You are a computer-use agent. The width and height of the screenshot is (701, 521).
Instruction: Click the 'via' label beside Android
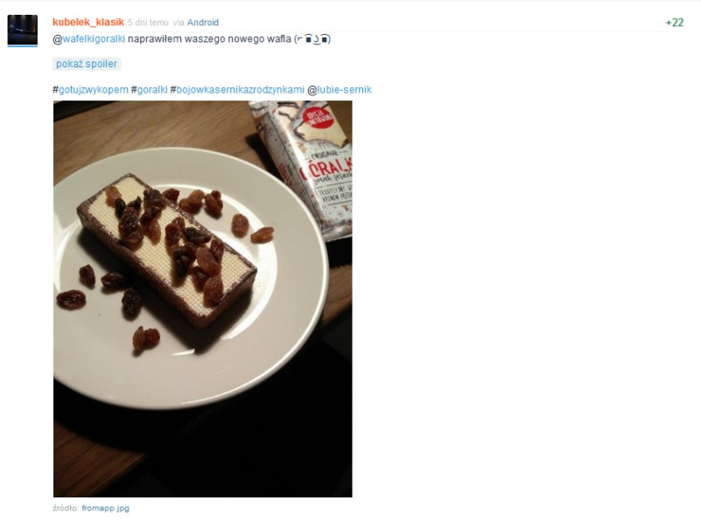pyautogui.click(x=179, y=23)
